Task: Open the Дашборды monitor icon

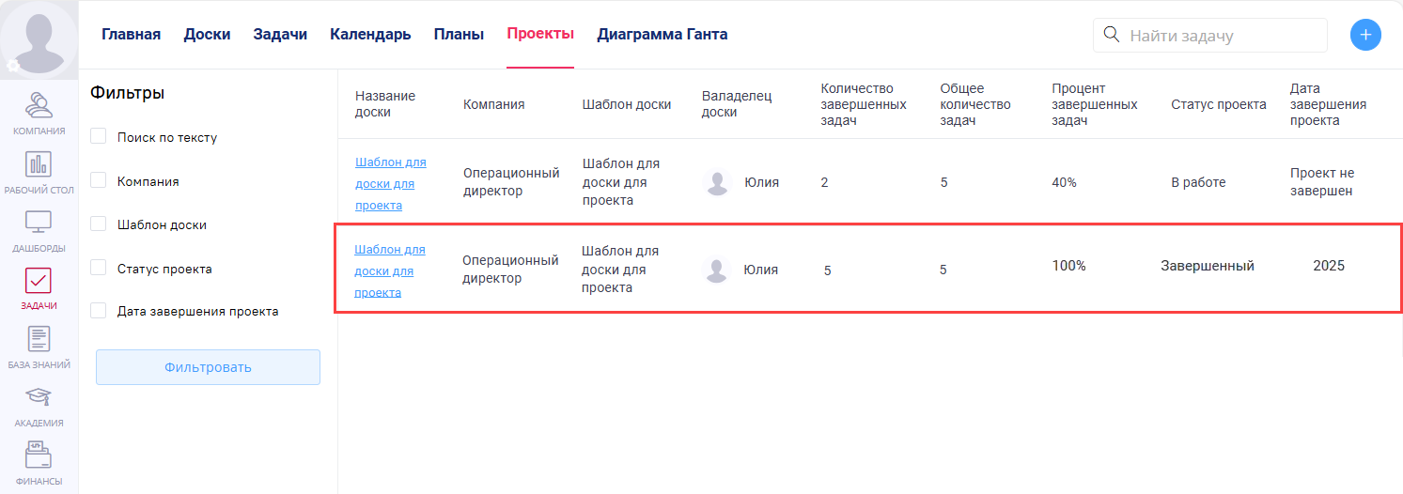Action: tap(39, 223)
